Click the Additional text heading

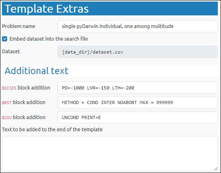coord(36,71)
